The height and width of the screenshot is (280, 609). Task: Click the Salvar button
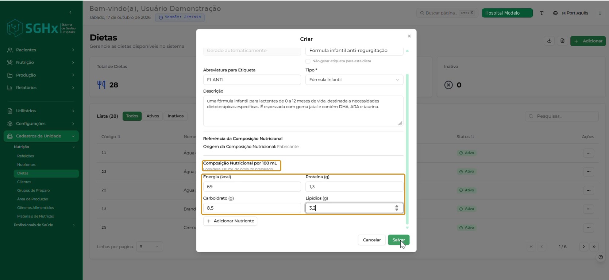(x=398, y=240)
